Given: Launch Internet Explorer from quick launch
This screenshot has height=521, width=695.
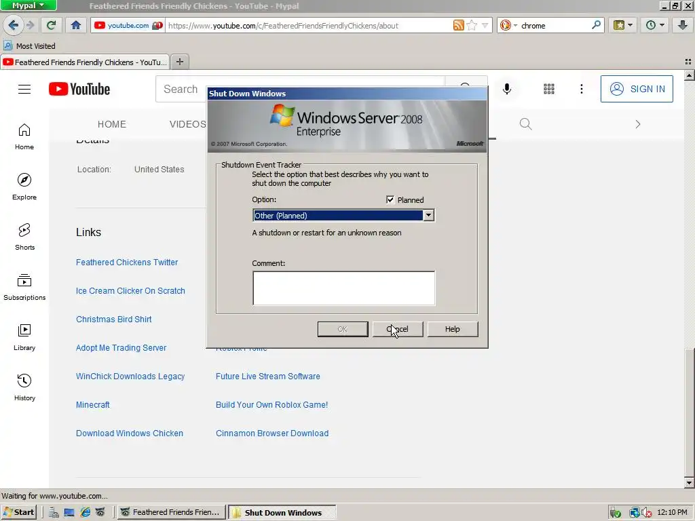Looking at the screenshot, I should tap(85, 513).
